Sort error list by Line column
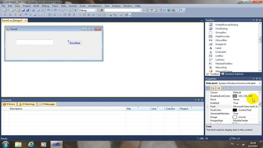The width and height of the screenshot is (263, 148). 157,109
